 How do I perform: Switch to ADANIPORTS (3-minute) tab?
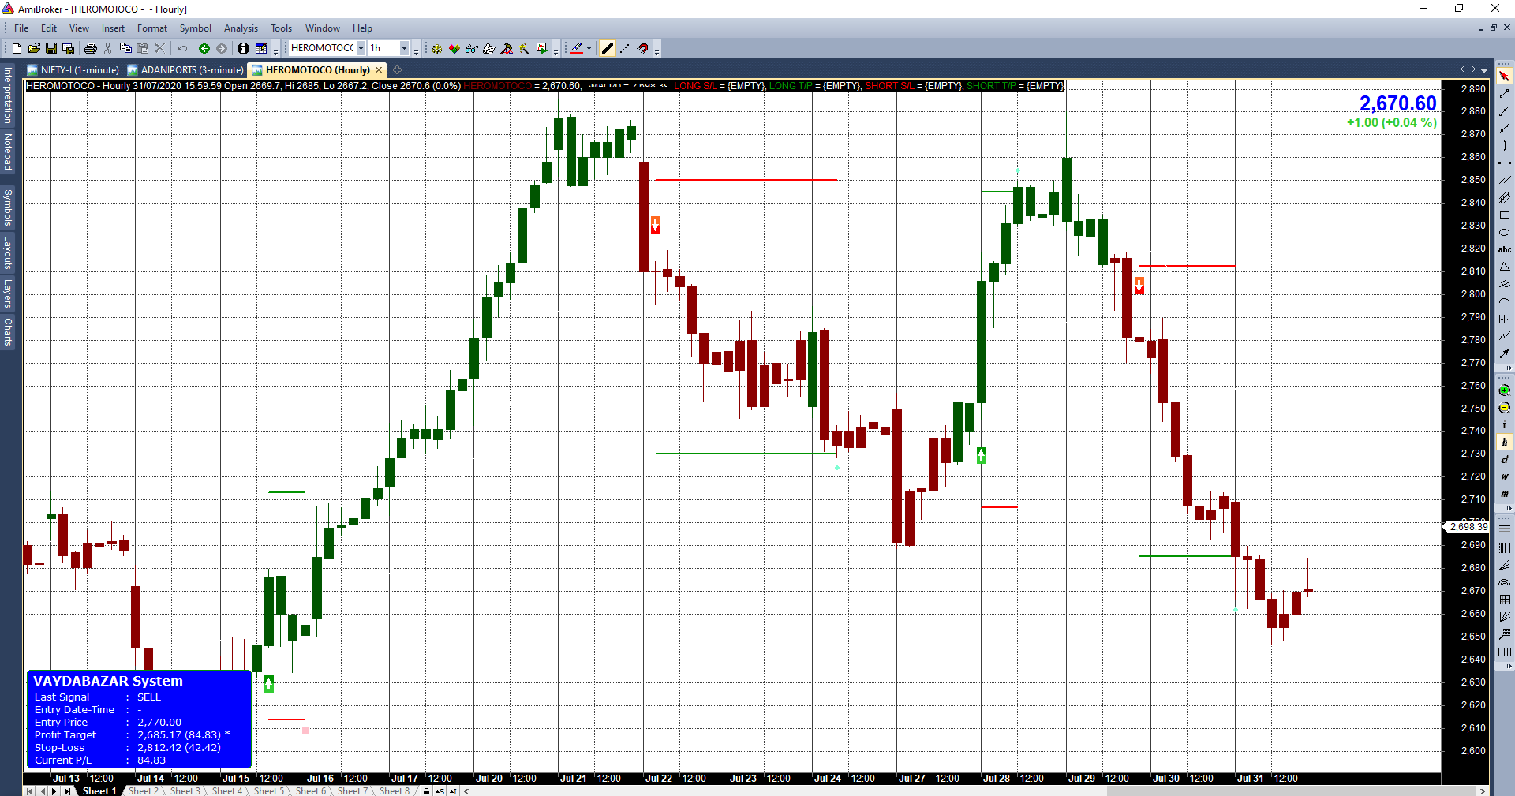point(185,70)
